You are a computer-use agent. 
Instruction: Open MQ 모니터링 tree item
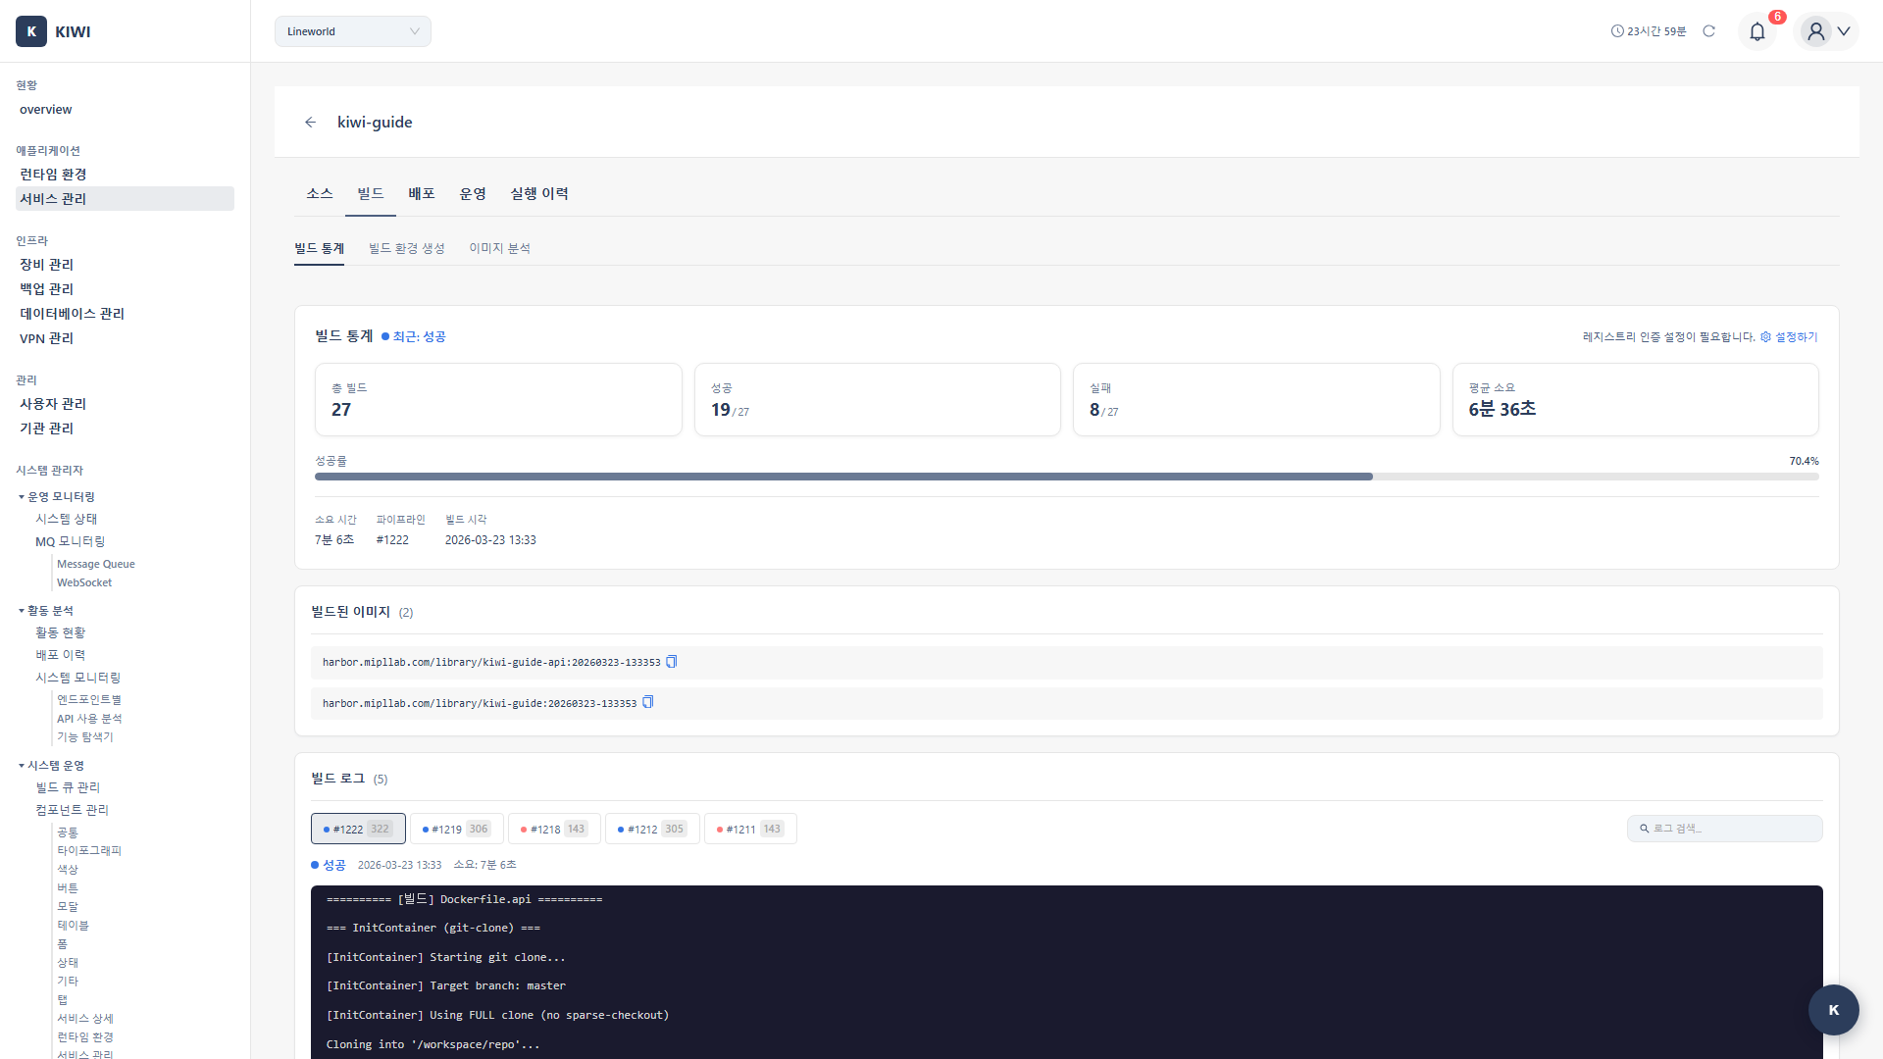point(71,541)
